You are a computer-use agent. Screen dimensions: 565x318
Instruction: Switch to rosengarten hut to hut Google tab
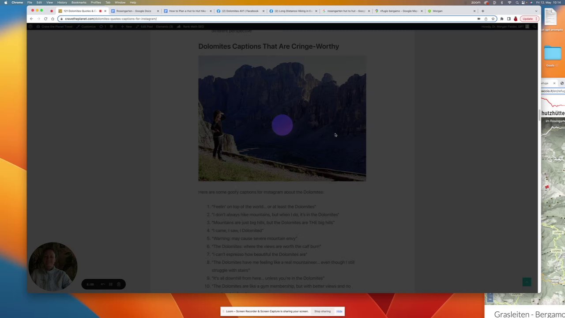point(346,11)
